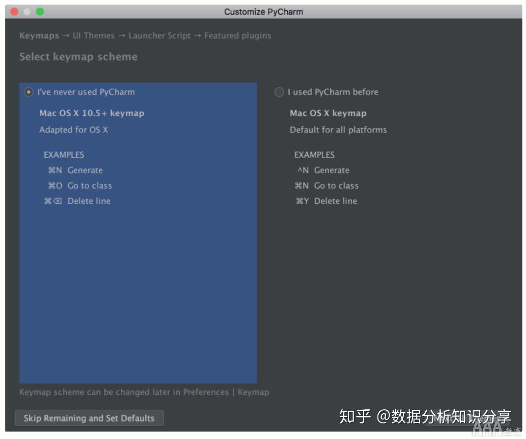The width and height of the screenshot is (526, 439).
Task: Click the EXAMPLES header in the right keymap card
Action: (x=314, y=155)
